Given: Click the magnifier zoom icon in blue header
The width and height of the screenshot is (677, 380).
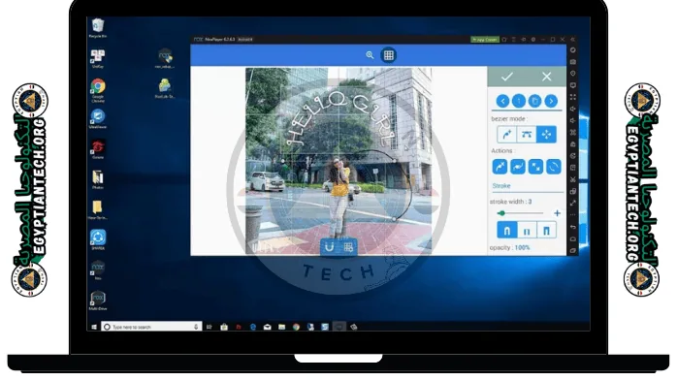Looking at the screenshot, I should tap(370, 55).
